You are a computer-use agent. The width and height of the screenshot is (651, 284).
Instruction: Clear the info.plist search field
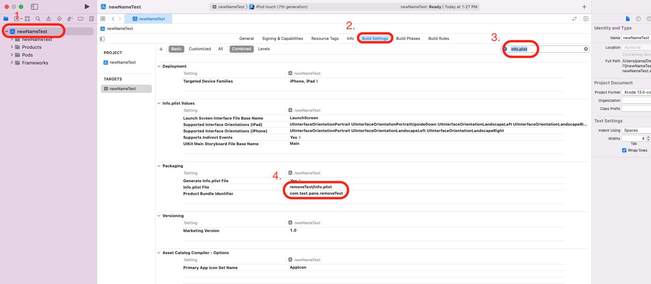pos(586,49)
